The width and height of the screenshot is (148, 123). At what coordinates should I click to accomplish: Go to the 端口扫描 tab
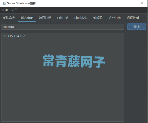coord(45,18)
